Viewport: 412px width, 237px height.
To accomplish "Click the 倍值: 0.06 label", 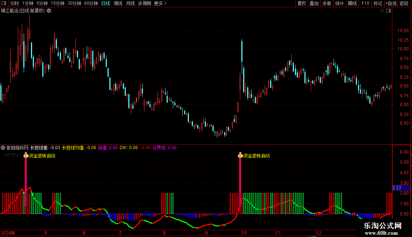I will (x=108, y=148).
